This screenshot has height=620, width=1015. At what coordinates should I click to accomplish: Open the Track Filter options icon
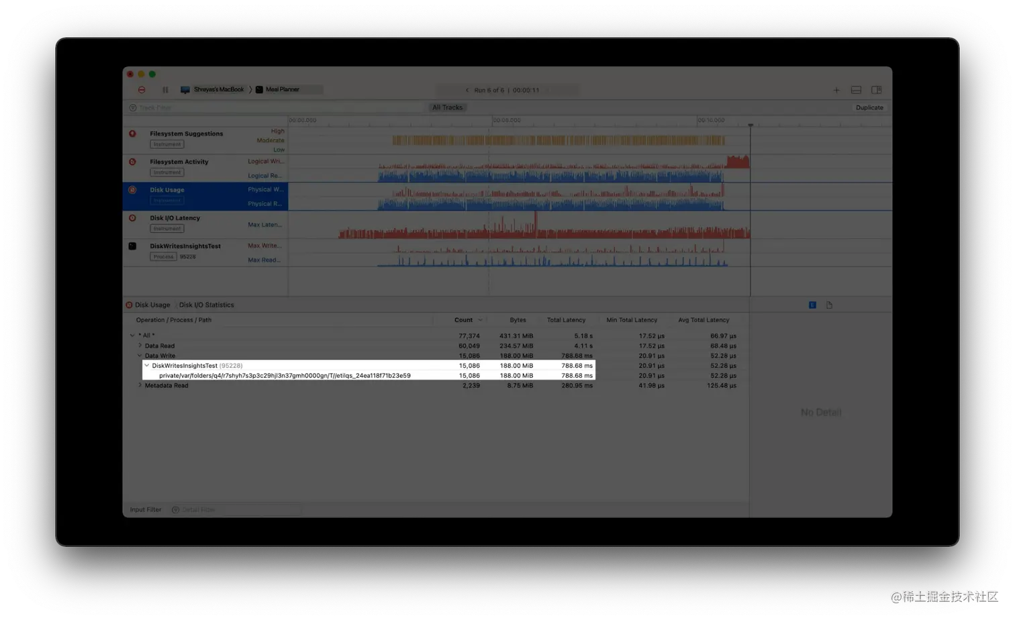[133, 107]
